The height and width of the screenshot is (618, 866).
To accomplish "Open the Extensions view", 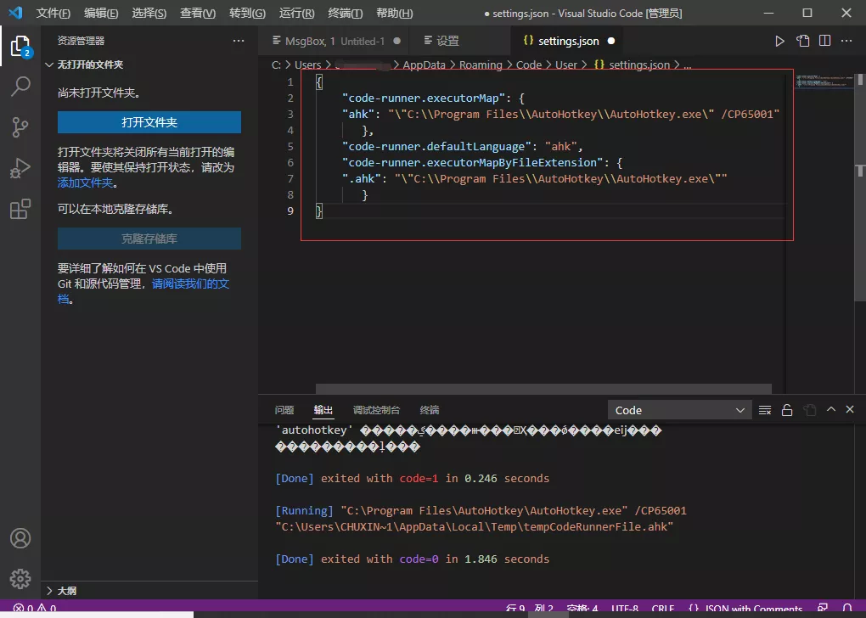I will [21, 202].
